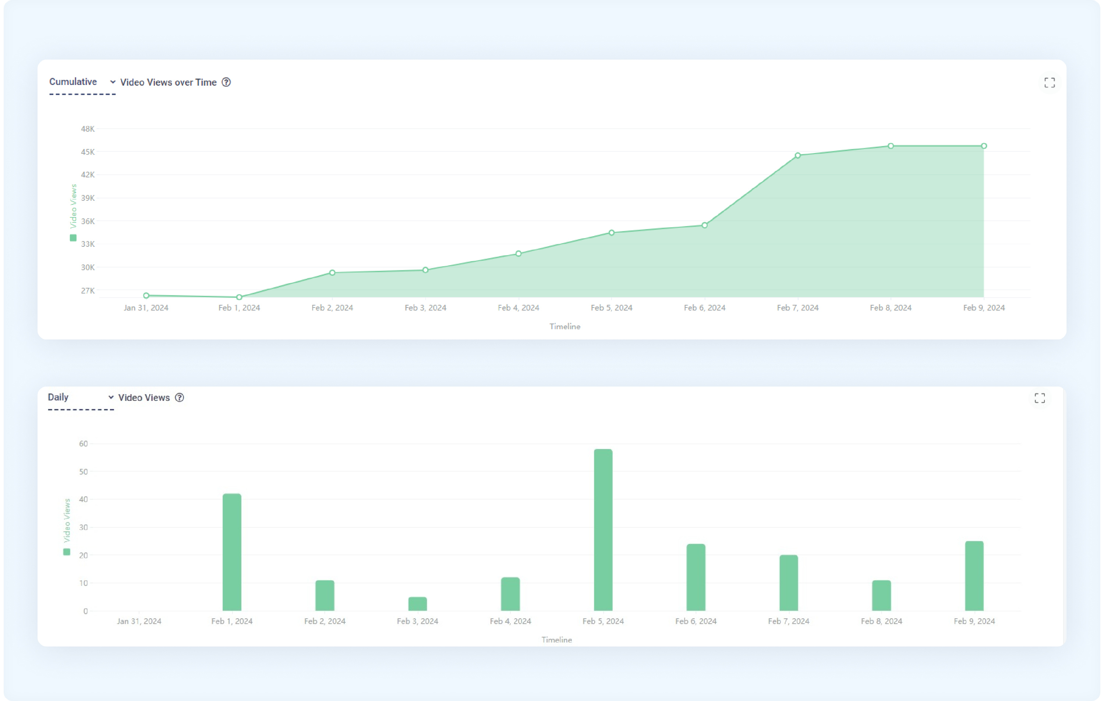
Task: Click the Feb 9 bar in daily chart
Action: click(x=975, y=576)
